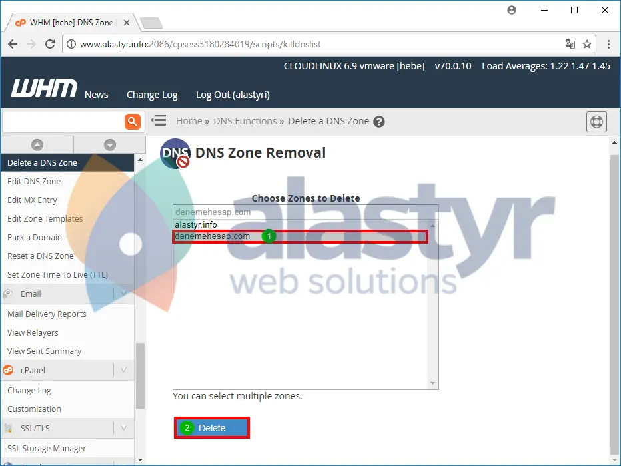
Task: Click the zone list scroll-down arrow
Action: 432,383
